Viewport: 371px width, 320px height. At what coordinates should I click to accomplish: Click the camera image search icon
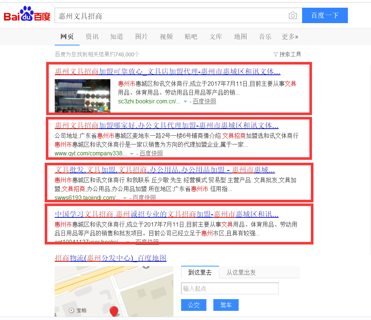pos(293,15)
